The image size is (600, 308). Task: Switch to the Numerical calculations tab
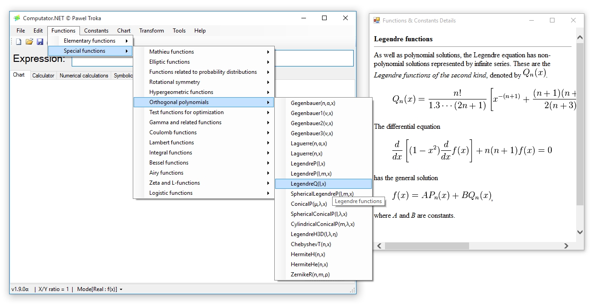[84, 76]
